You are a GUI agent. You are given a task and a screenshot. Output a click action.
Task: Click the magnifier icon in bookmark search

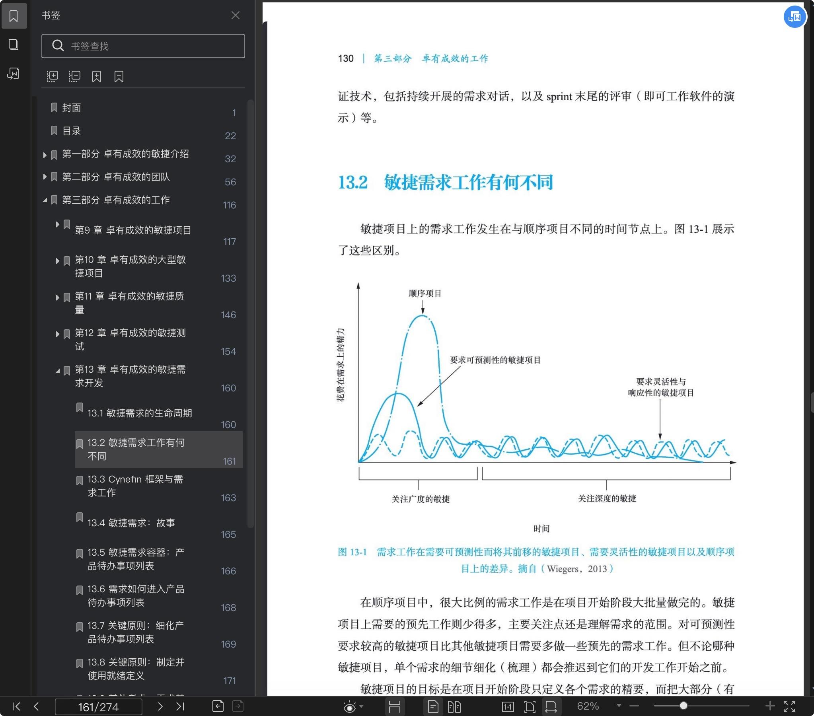(58, 46)
